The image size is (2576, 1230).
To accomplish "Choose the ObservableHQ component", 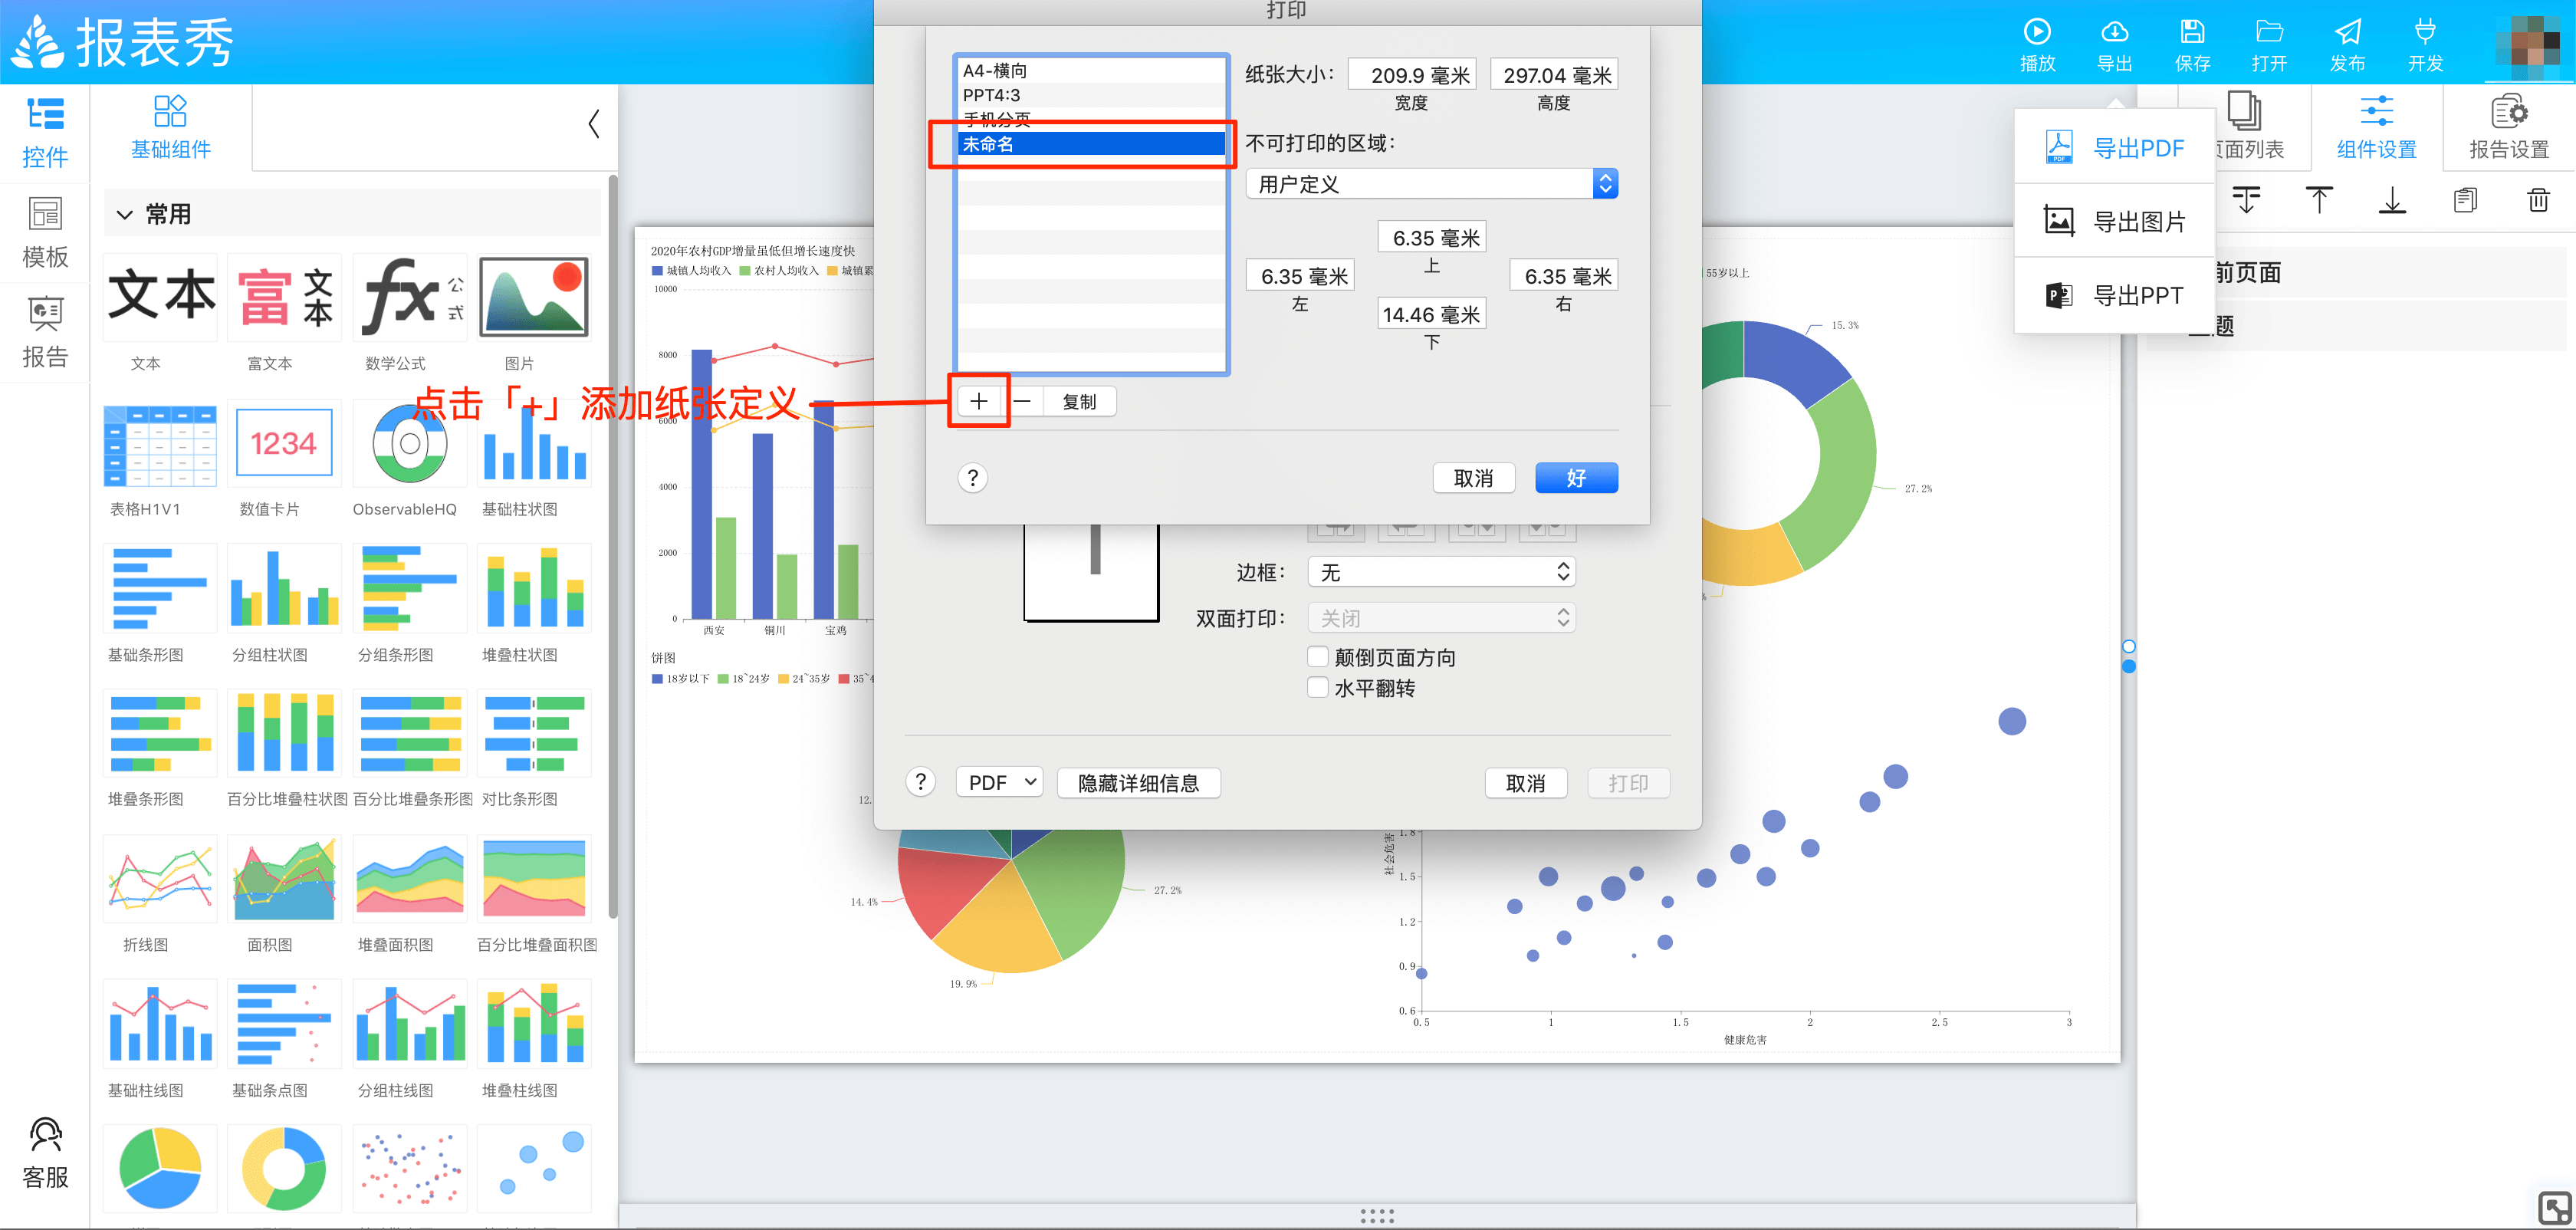I will (x=410, y=444).
